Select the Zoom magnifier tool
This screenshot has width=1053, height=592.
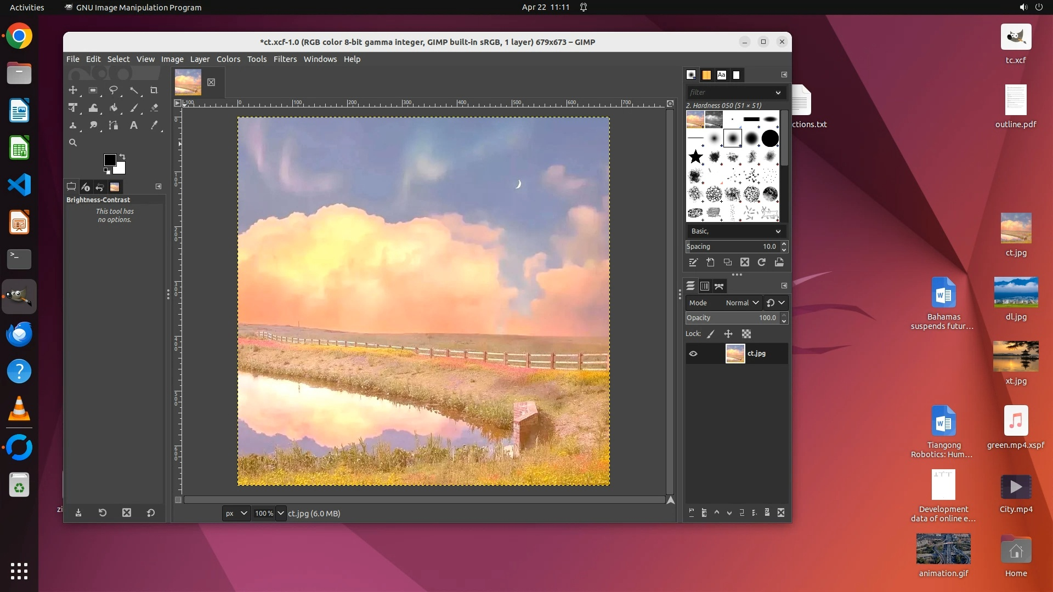click(72, 143)
